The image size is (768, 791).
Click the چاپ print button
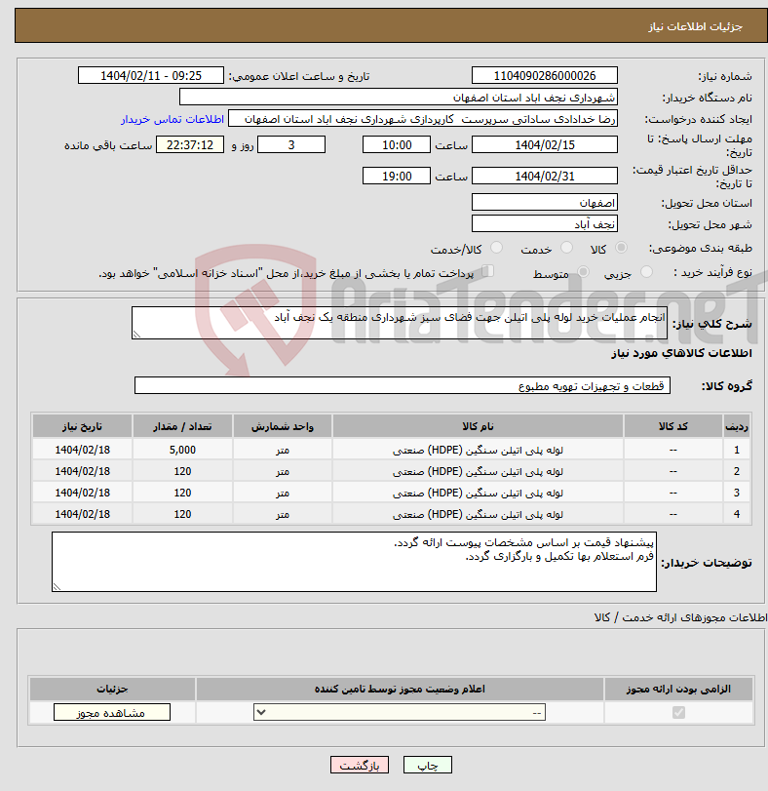[x=427, y=765]
